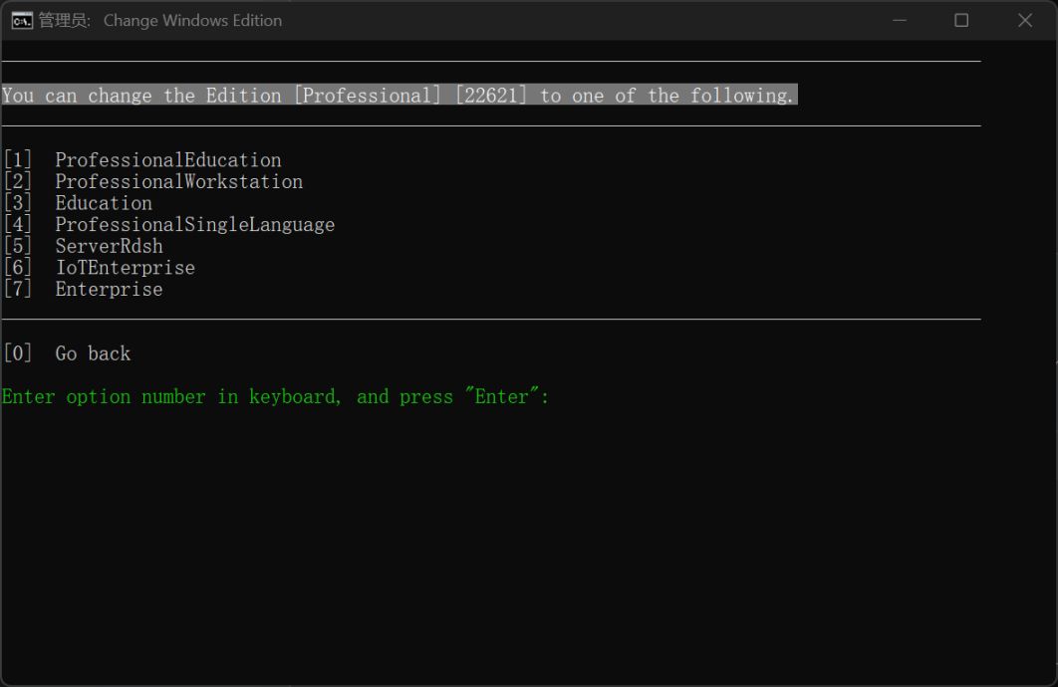Minimize the Change Windows Edition window
This screenshot has width=1058, height=687.
(x=900, y=20)
